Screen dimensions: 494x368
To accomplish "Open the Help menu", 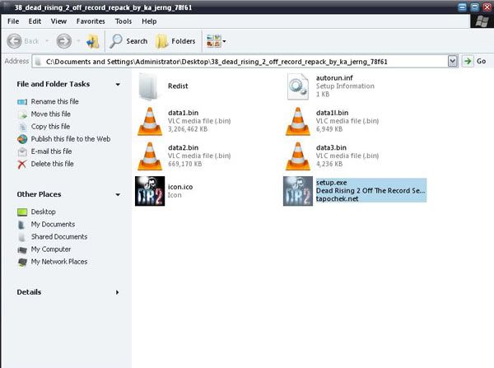I will [x=149, y=21].
